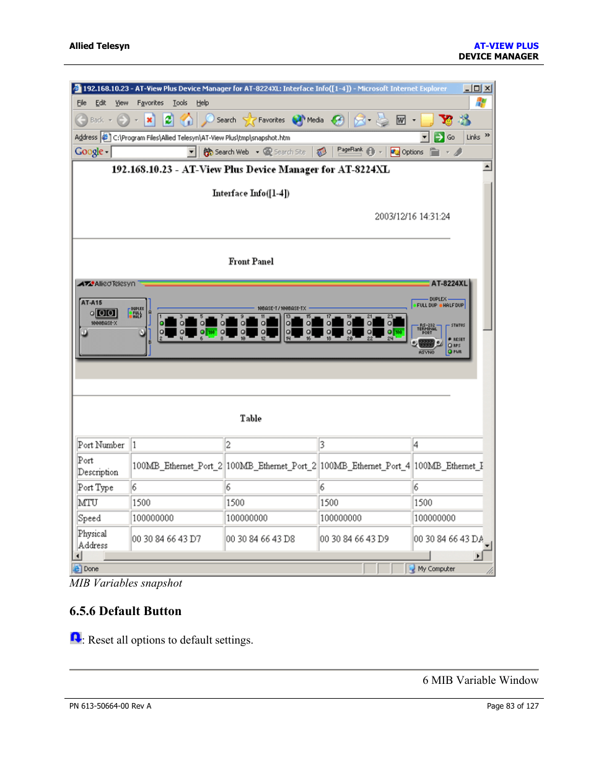591x765 pixels.
Task: Click the Google News icon
Action: pos(321,152)
